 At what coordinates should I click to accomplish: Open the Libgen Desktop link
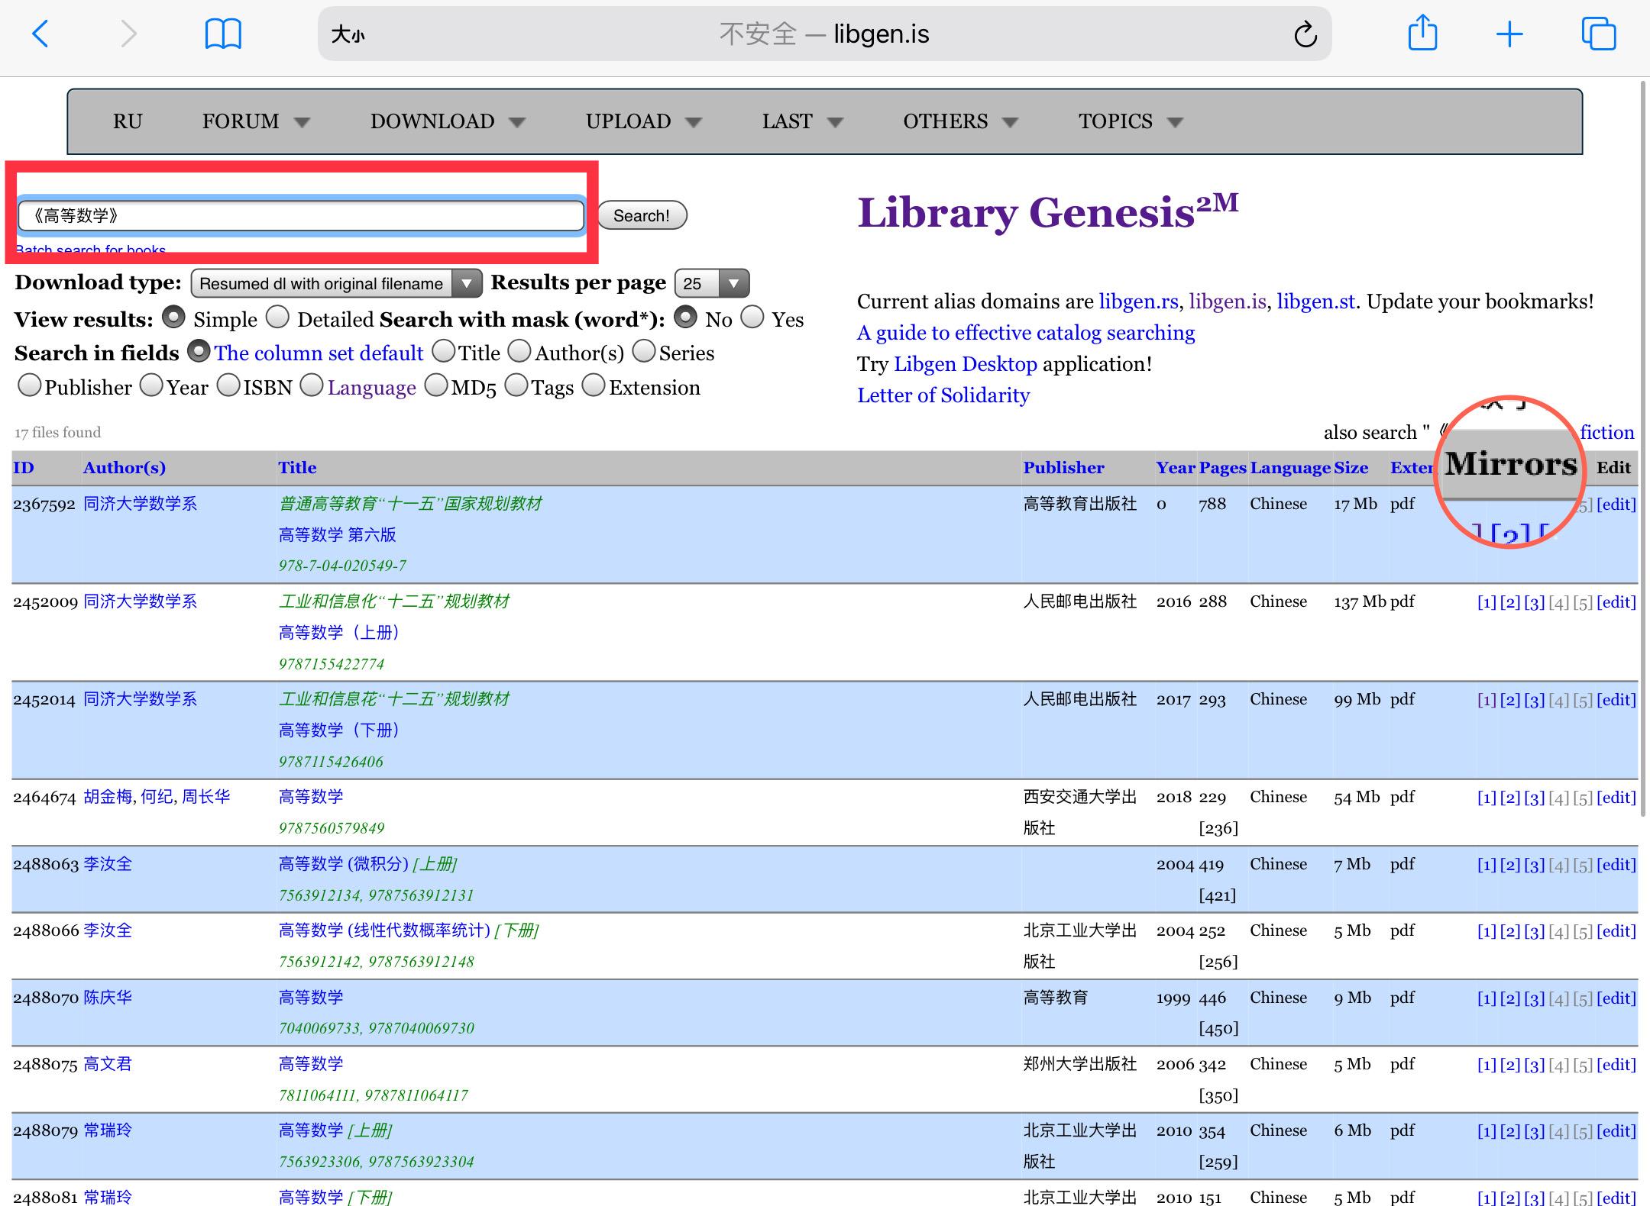point(966,364)
